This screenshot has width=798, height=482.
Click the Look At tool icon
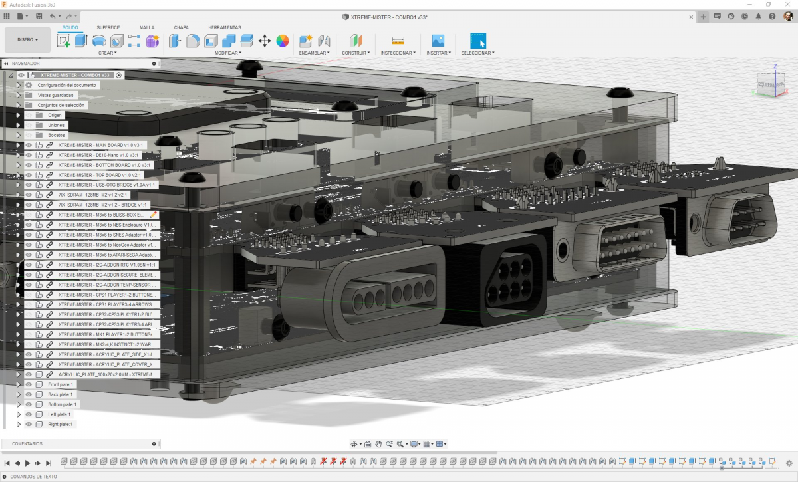pos(368,444)
